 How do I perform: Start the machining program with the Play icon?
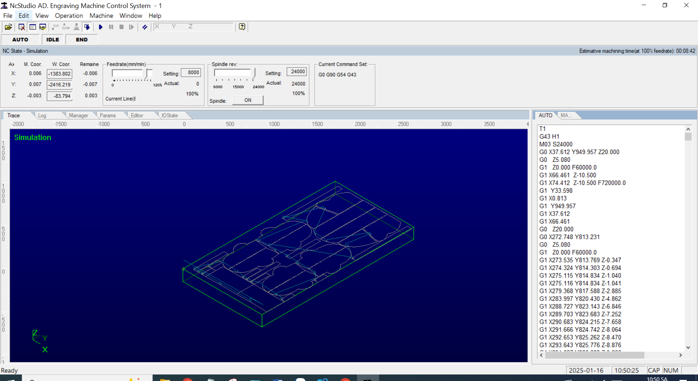tap(101, 27)
